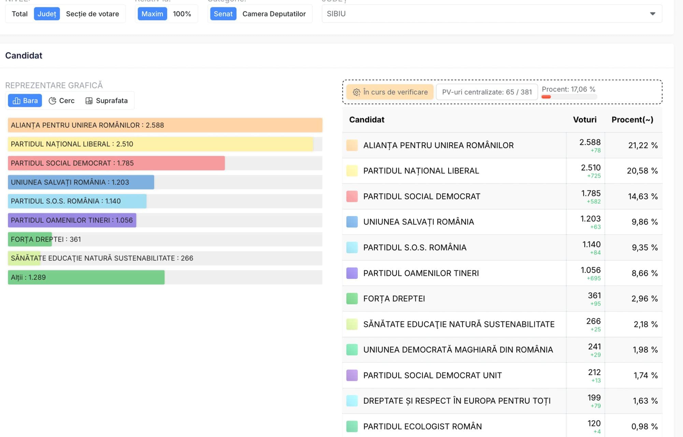Click UNIUNEA DEMOCRATĂ MAGHIARĂ DIN ROMÂNIA row name
Screen dimensions: 683x437
(x=458, y=350)
